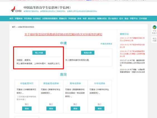
Task: Go to 考研 navigation item
Action: (84, 18)
